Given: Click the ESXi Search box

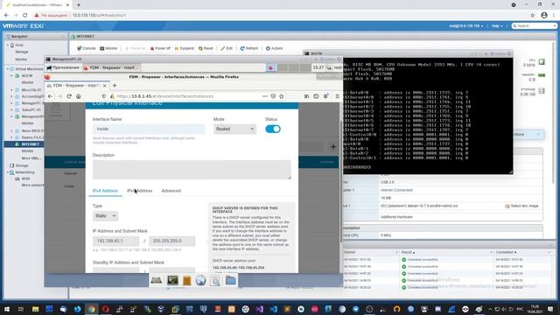Looking at the screenshot, I should [x=534, y=26].
